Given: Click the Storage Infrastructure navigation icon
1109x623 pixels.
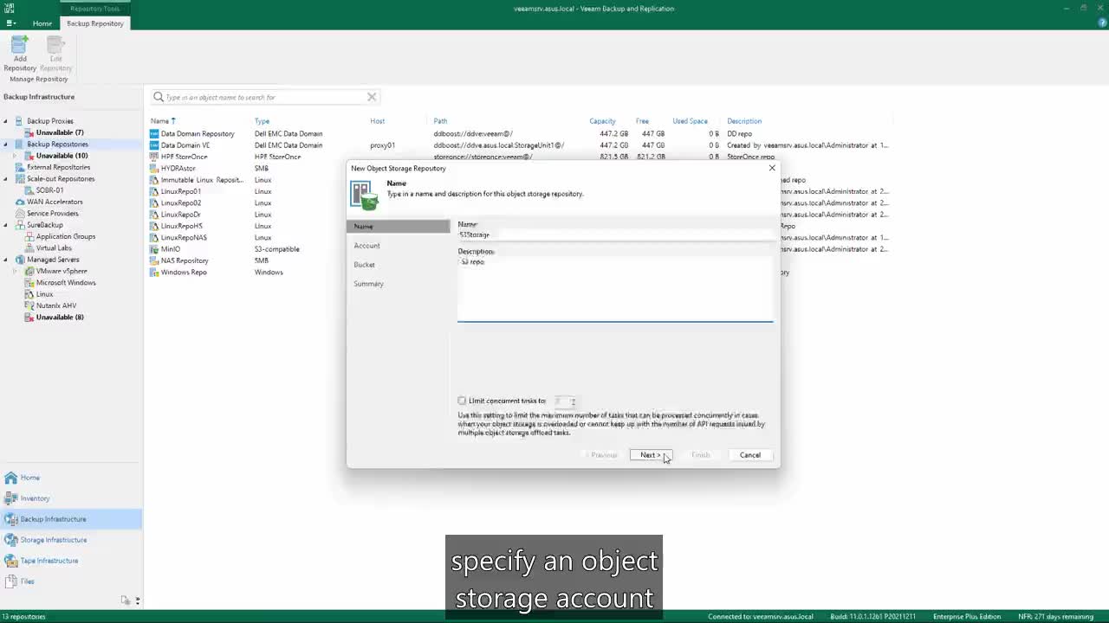Looking at the screenshot, I should tap(10, 540).
